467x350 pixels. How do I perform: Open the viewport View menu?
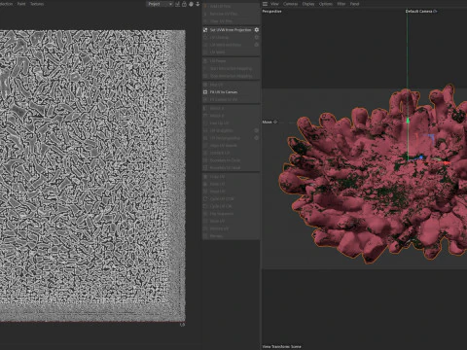pyautogui.click(x=274, y=4)
